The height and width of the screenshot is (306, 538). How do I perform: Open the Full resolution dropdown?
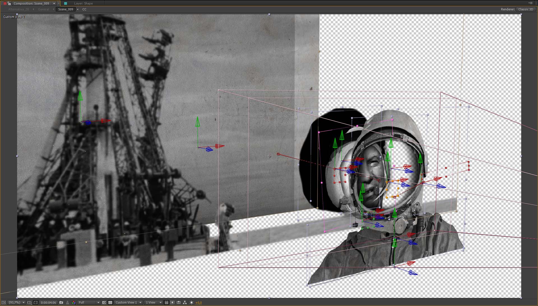(89, 302)
